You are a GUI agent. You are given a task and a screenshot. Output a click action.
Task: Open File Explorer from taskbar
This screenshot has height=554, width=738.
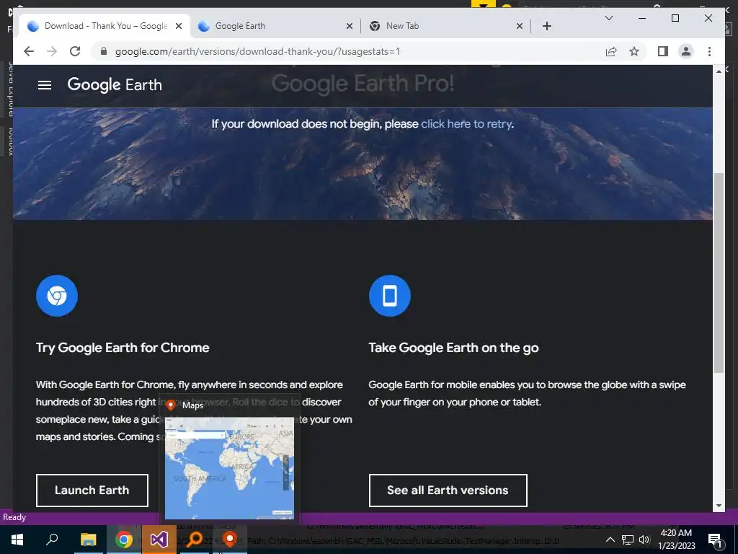coord(88,540)
